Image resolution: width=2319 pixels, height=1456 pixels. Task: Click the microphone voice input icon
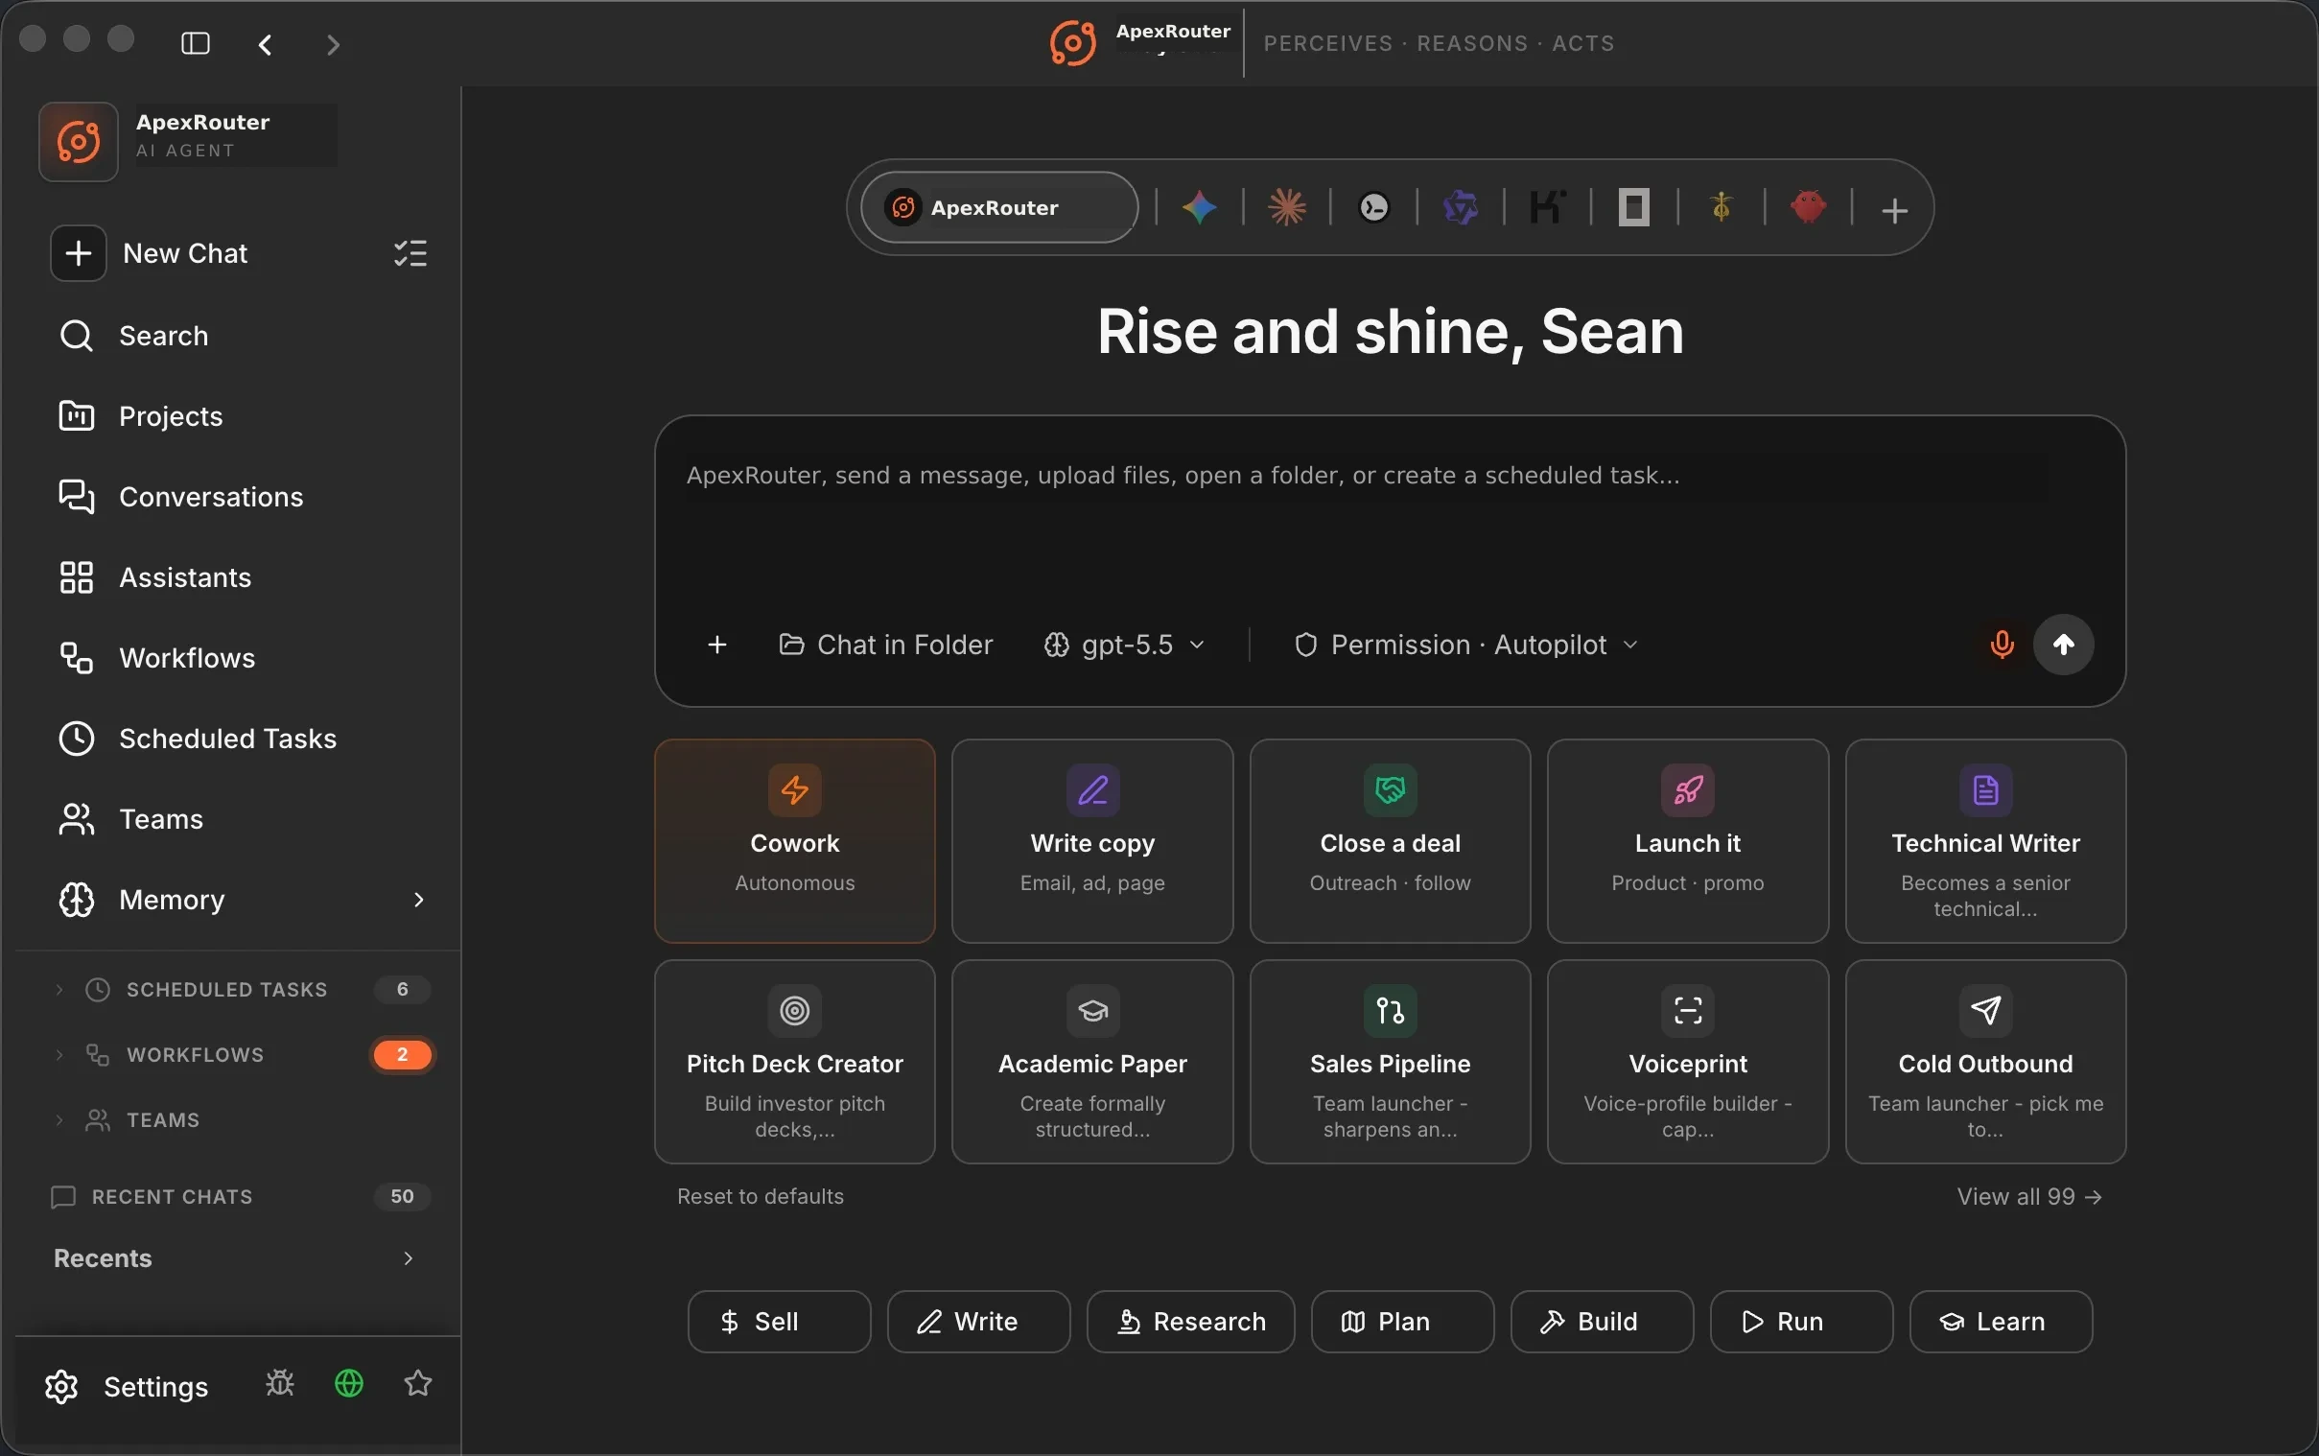2002,645
